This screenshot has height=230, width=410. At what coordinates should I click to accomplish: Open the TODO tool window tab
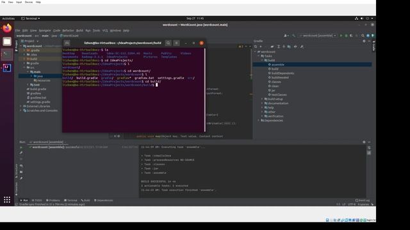(37, 200)
